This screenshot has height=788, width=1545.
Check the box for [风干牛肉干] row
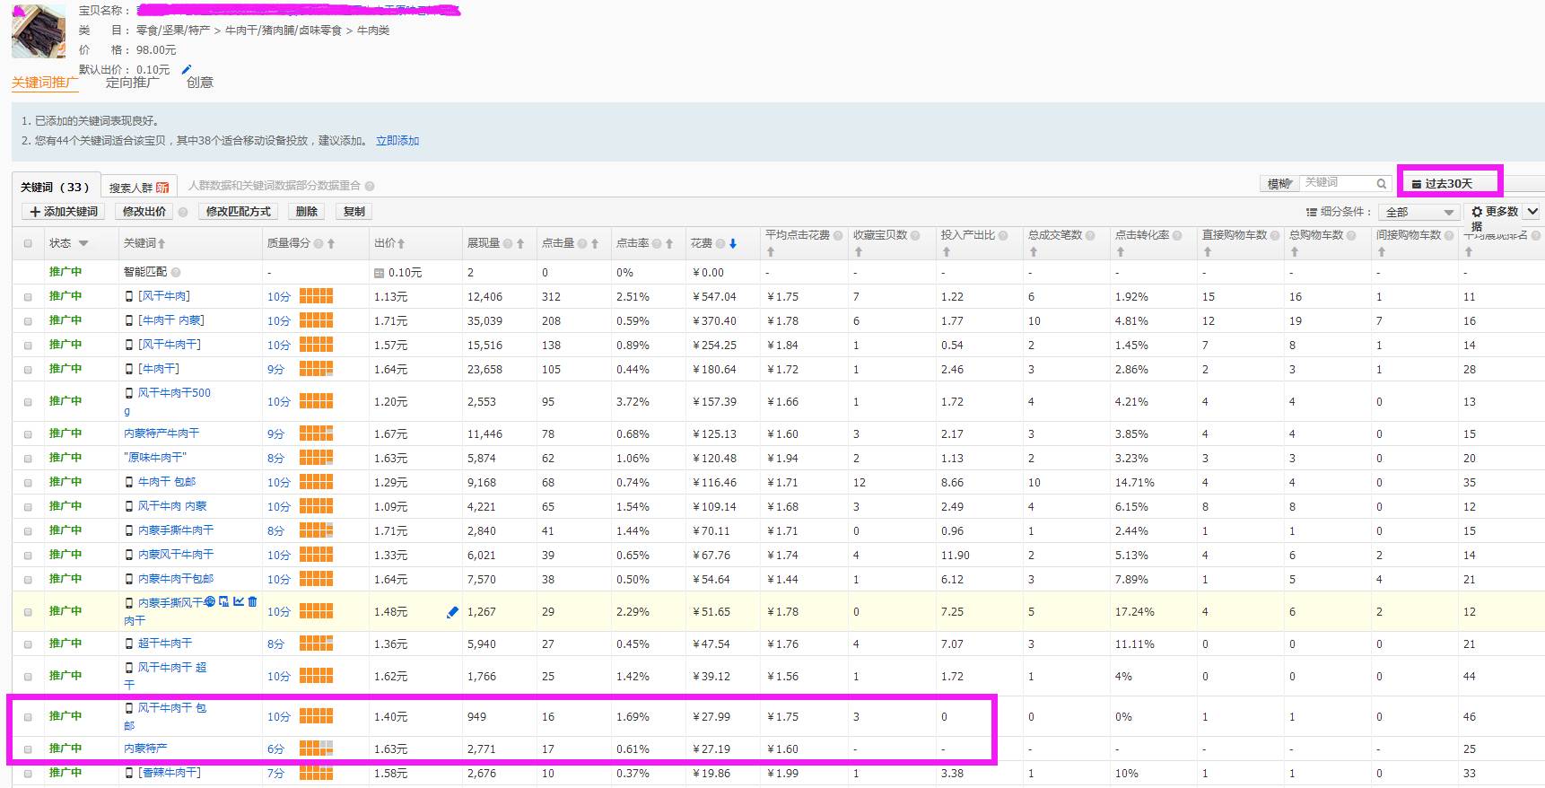click(x=28, y=346)
